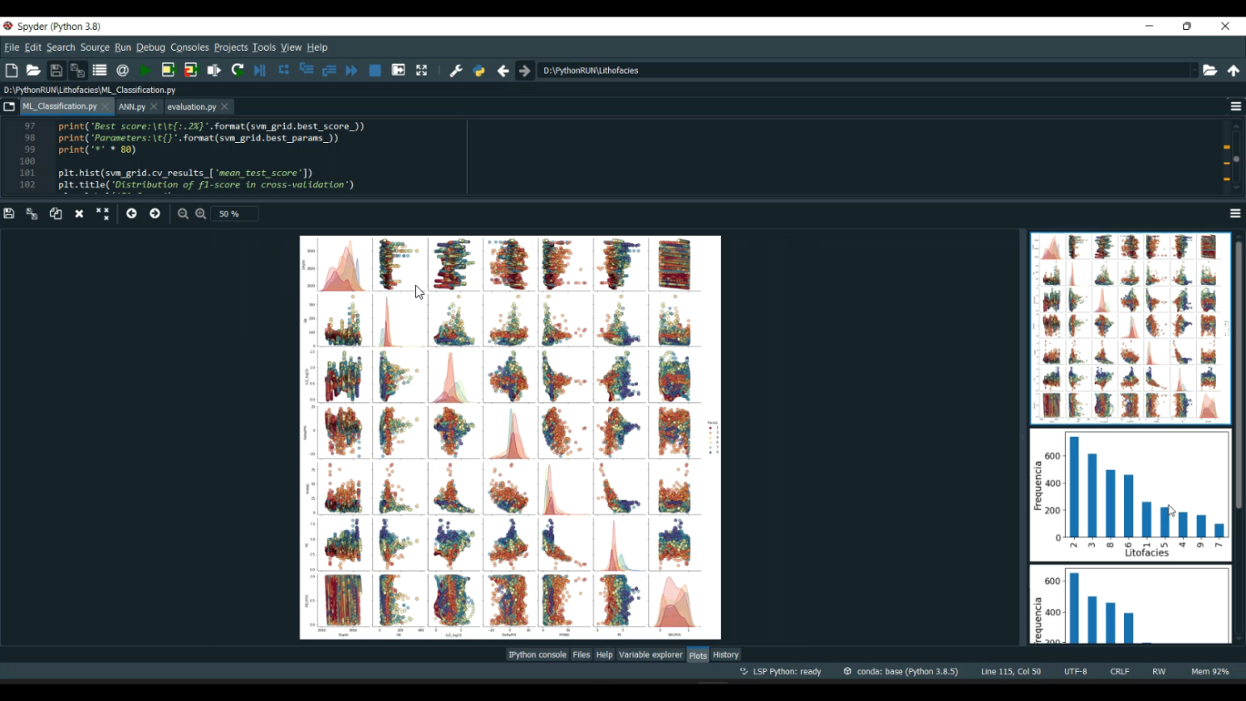Open Spyder preferences with the wrench icon
This screenshot has height=701, width=1246.
tap(455, 70)
